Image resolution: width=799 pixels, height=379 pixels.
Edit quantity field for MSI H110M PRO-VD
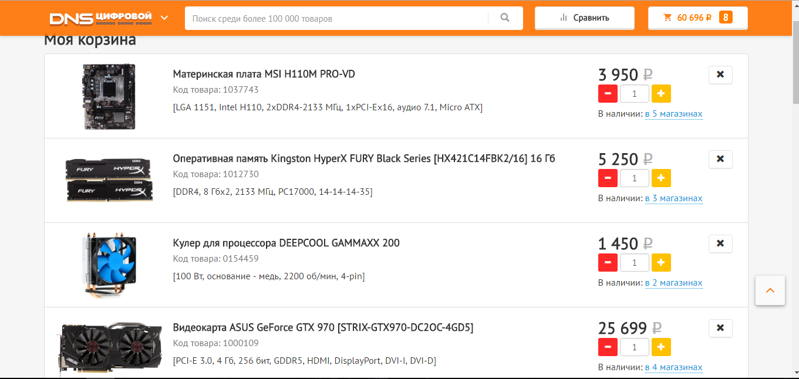[x=635, y=94]
